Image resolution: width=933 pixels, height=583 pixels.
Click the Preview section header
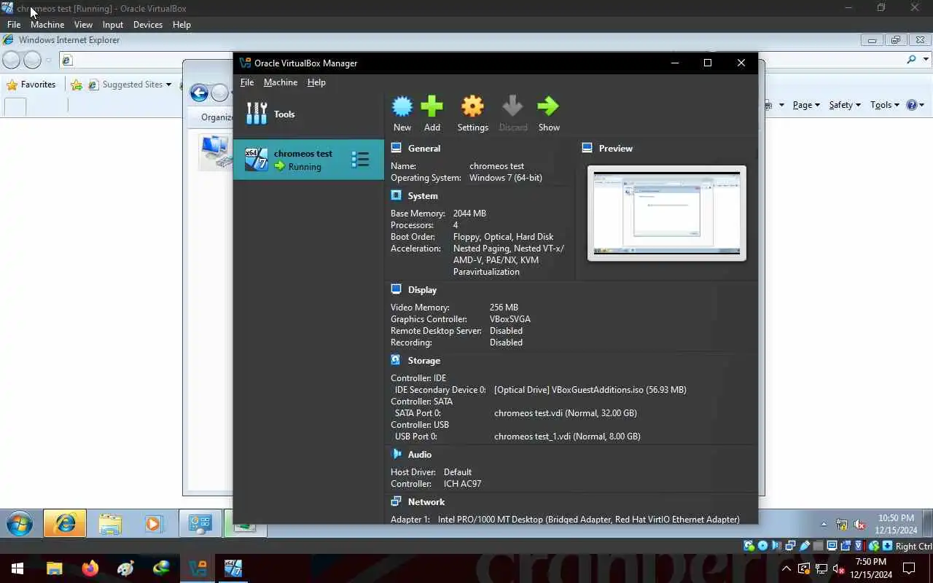point(615,148)
